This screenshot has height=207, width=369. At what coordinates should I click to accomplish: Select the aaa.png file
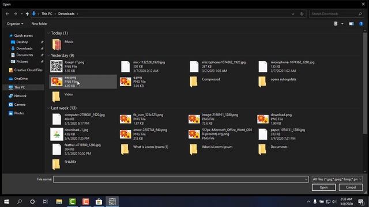click(83, 82)
